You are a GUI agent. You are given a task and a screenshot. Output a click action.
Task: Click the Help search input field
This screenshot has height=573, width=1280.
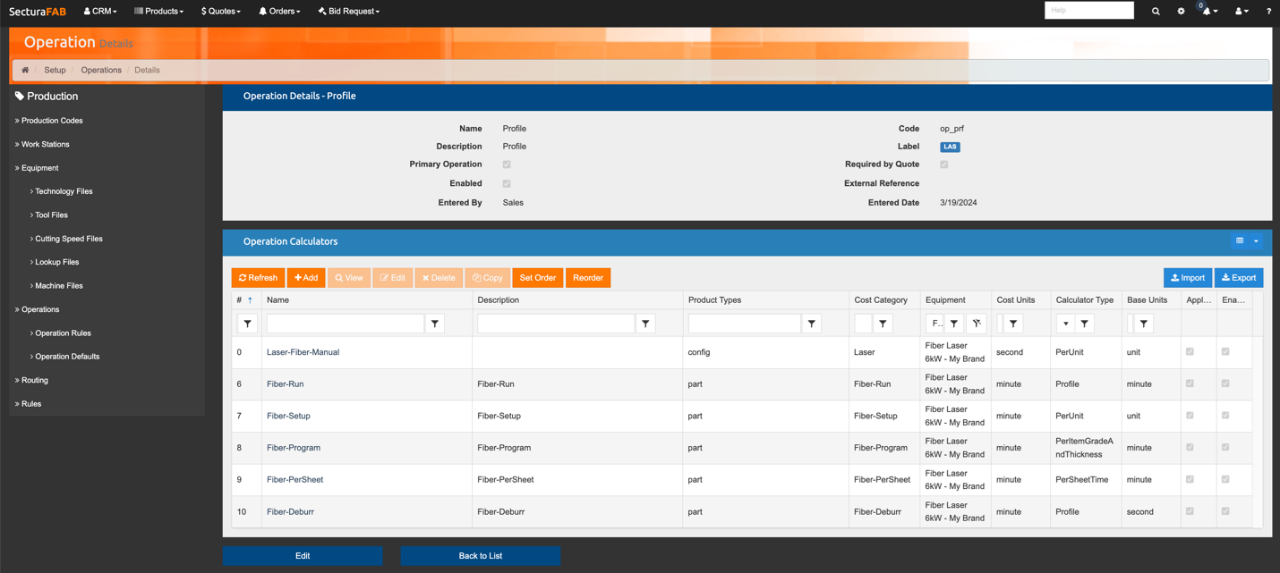tap(1088, 11)
